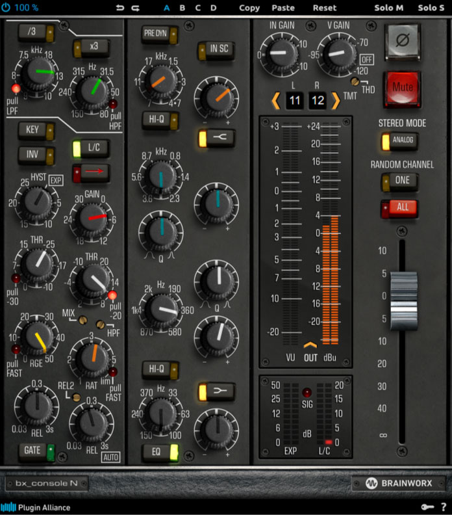
Task: Click the Brainworx logo
Action: pyautogui.click(x=399, y=483)
